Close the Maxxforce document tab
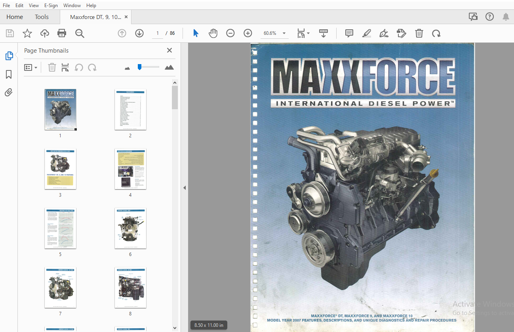 pyautogui.click(x=126, y=17)
